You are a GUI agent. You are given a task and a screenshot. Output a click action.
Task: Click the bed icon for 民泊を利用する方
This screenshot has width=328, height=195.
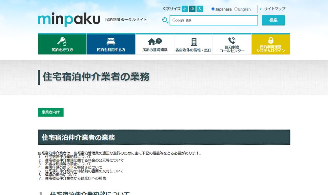point(111,42)
